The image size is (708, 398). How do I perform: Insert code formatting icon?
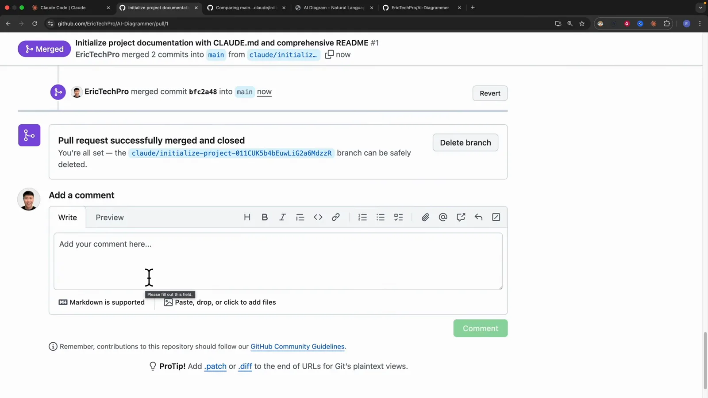[318, 217]
